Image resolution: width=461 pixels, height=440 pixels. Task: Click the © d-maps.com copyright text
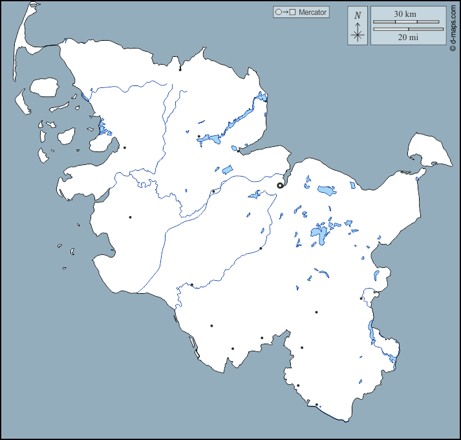point(453,28)
